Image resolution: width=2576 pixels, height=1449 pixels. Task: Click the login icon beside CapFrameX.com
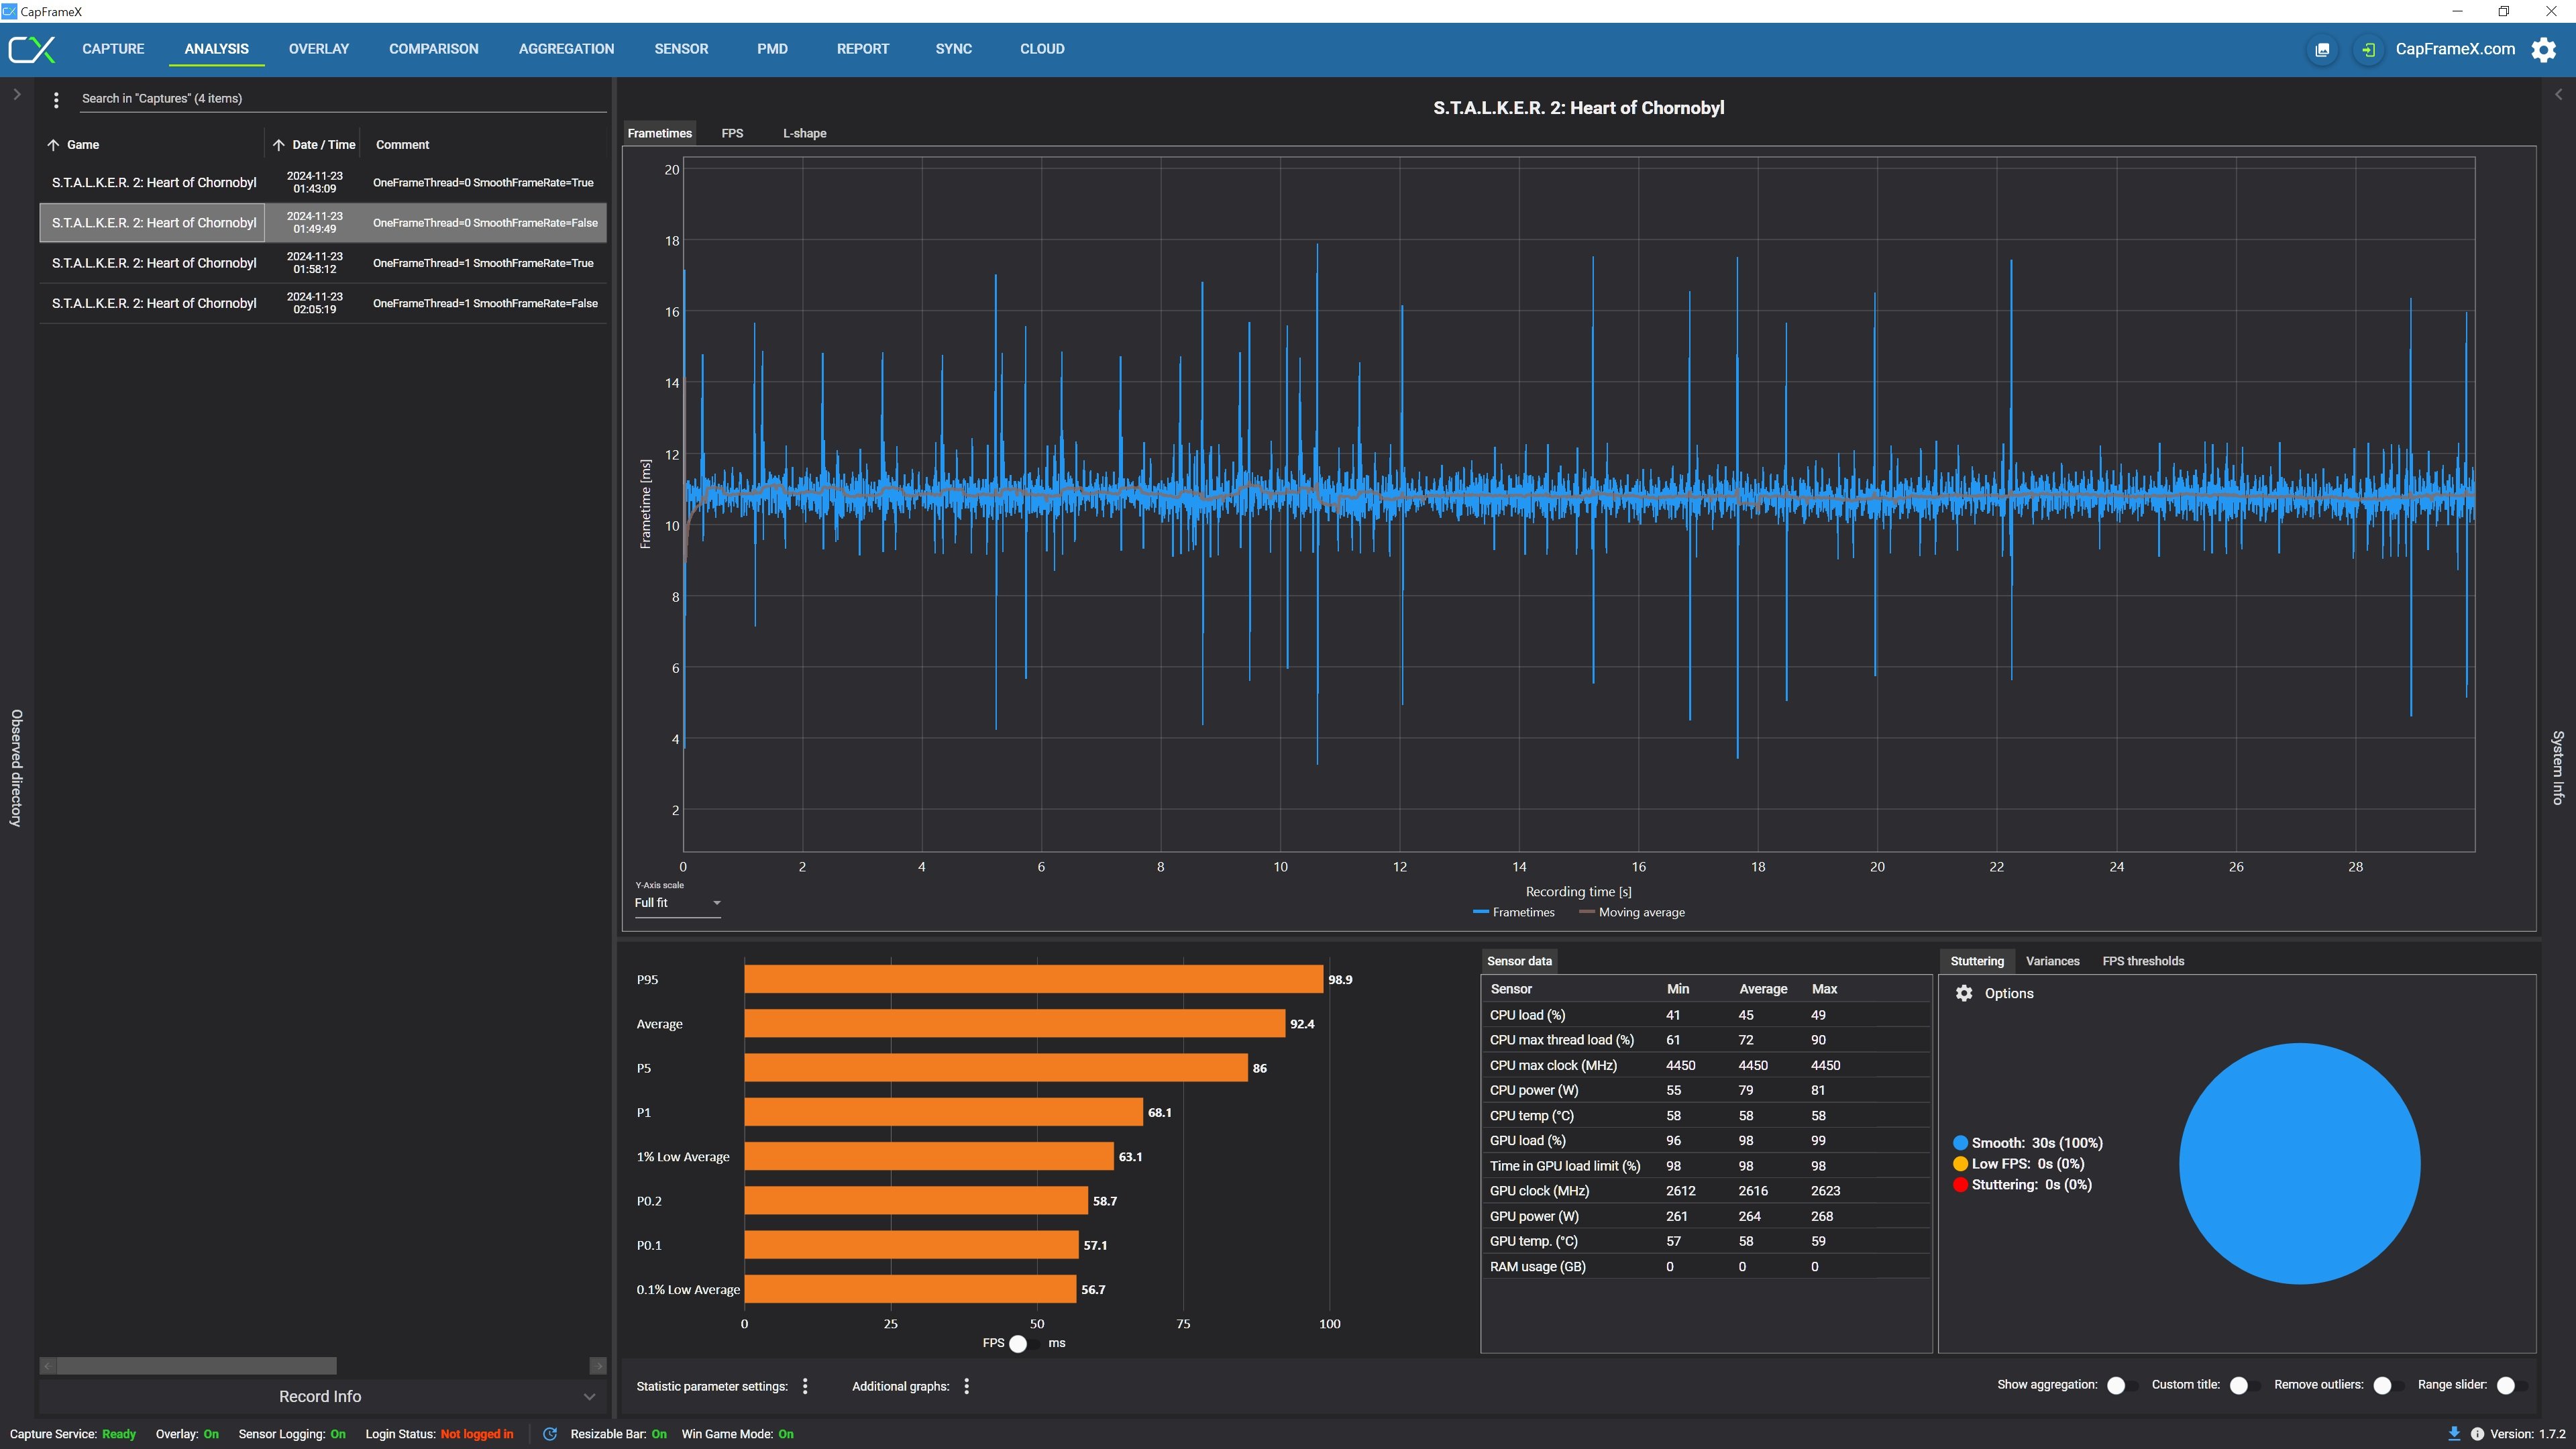click(2368, 49)
